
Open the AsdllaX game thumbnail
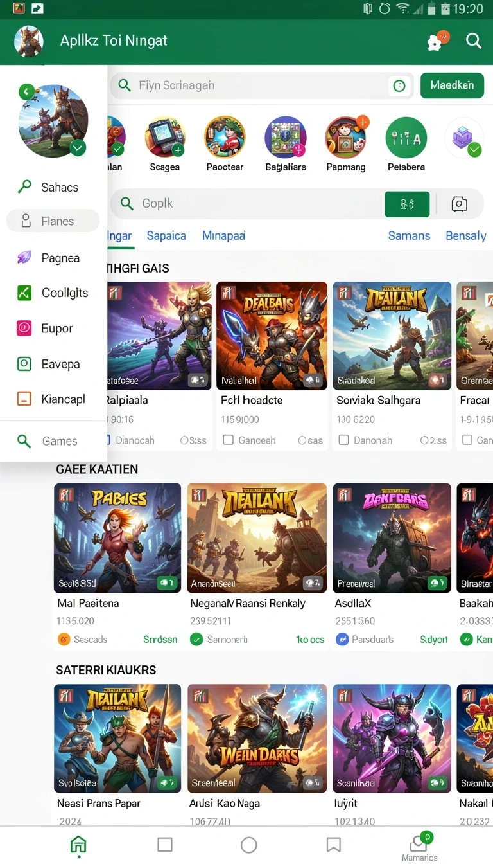(x=392, y=538)
